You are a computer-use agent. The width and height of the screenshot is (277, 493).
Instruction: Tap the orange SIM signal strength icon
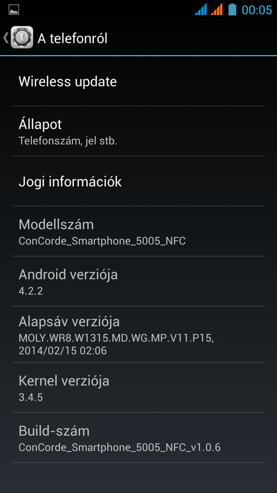click(x=216, y=9)
